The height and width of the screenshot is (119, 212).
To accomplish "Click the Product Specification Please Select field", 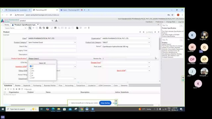I will click(x=52, y=59).
